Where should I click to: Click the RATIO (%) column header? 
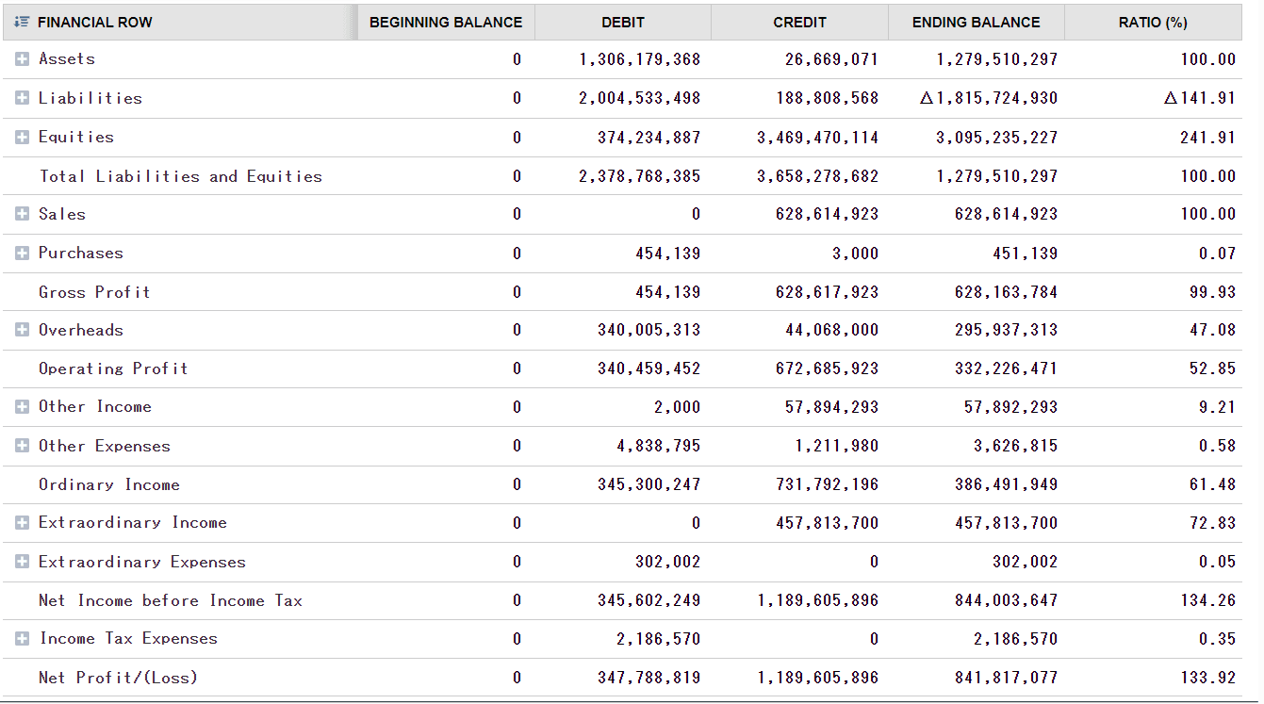(1154, 22)
